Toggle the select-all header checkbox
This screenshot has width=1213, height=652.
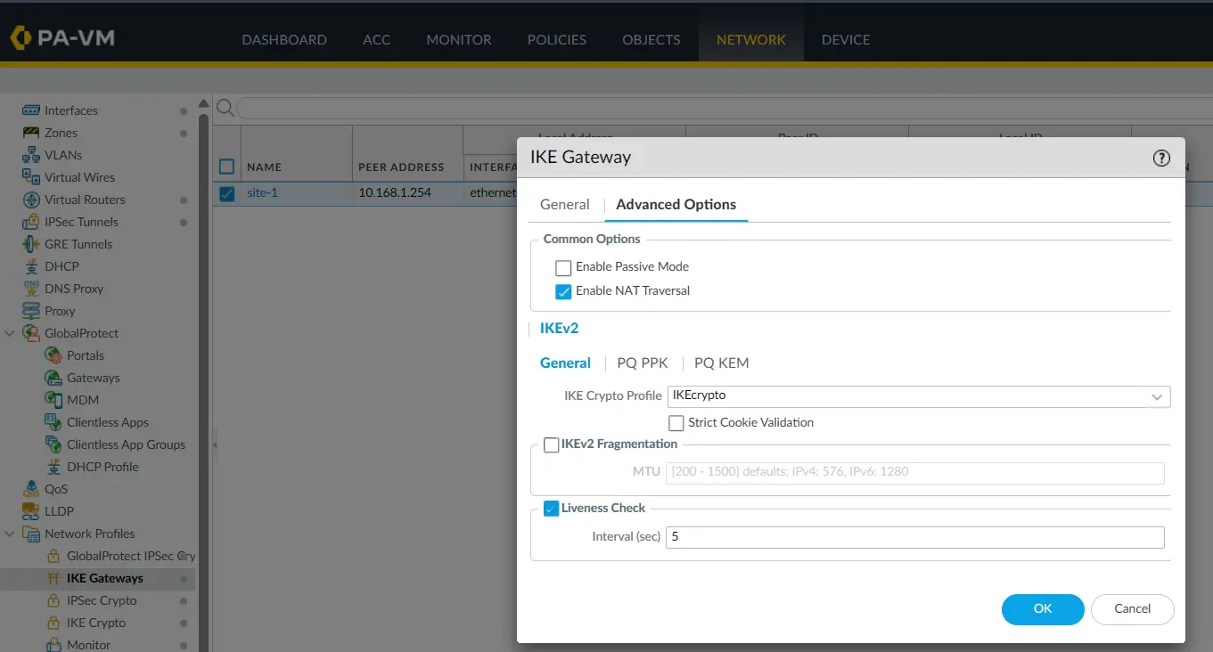pyautogui.click(x=227, y=167)
